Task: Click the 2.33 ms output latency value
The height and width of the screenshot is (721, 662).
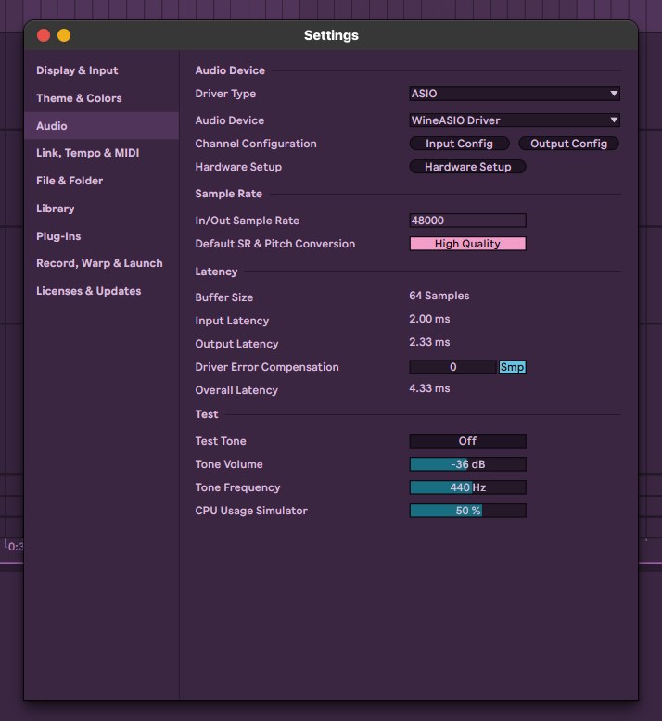Action: 429,342
